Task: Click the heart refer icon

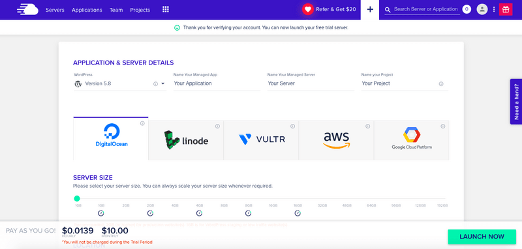Action: point(308,9)
